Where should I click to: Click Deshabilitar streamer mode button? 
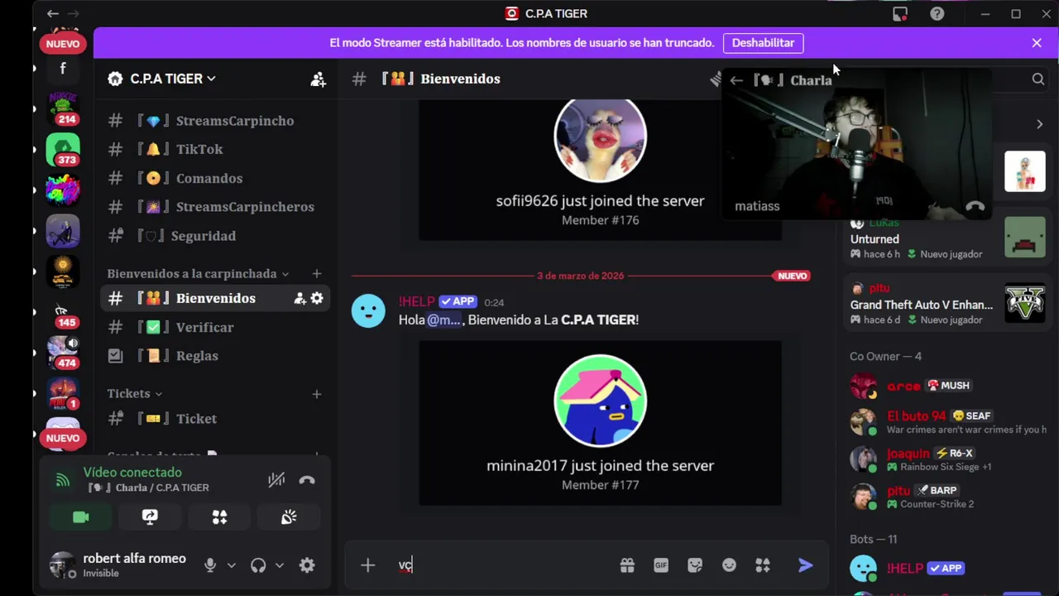tap(763, 43)
